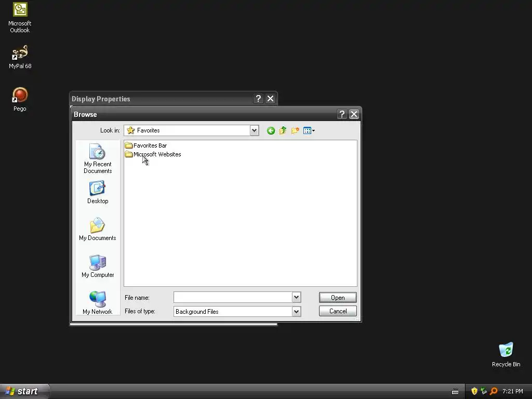The image size is (532, 399).
Task: Expand the File name dropdown arrow
Action: coord(296,298)
